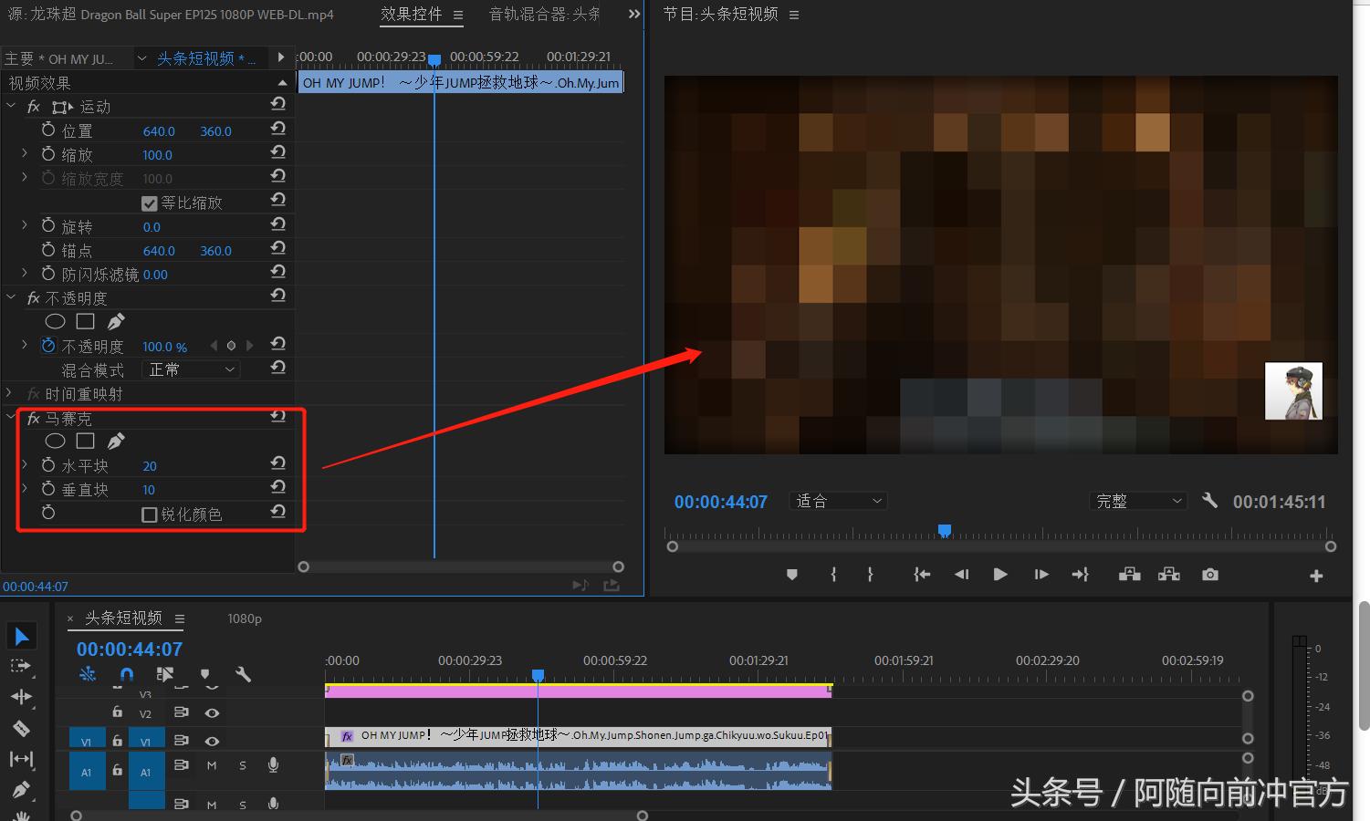The image size is (1370, 821).
Task: Click the add marker icon in Program monitor
Action: (792, 575)
